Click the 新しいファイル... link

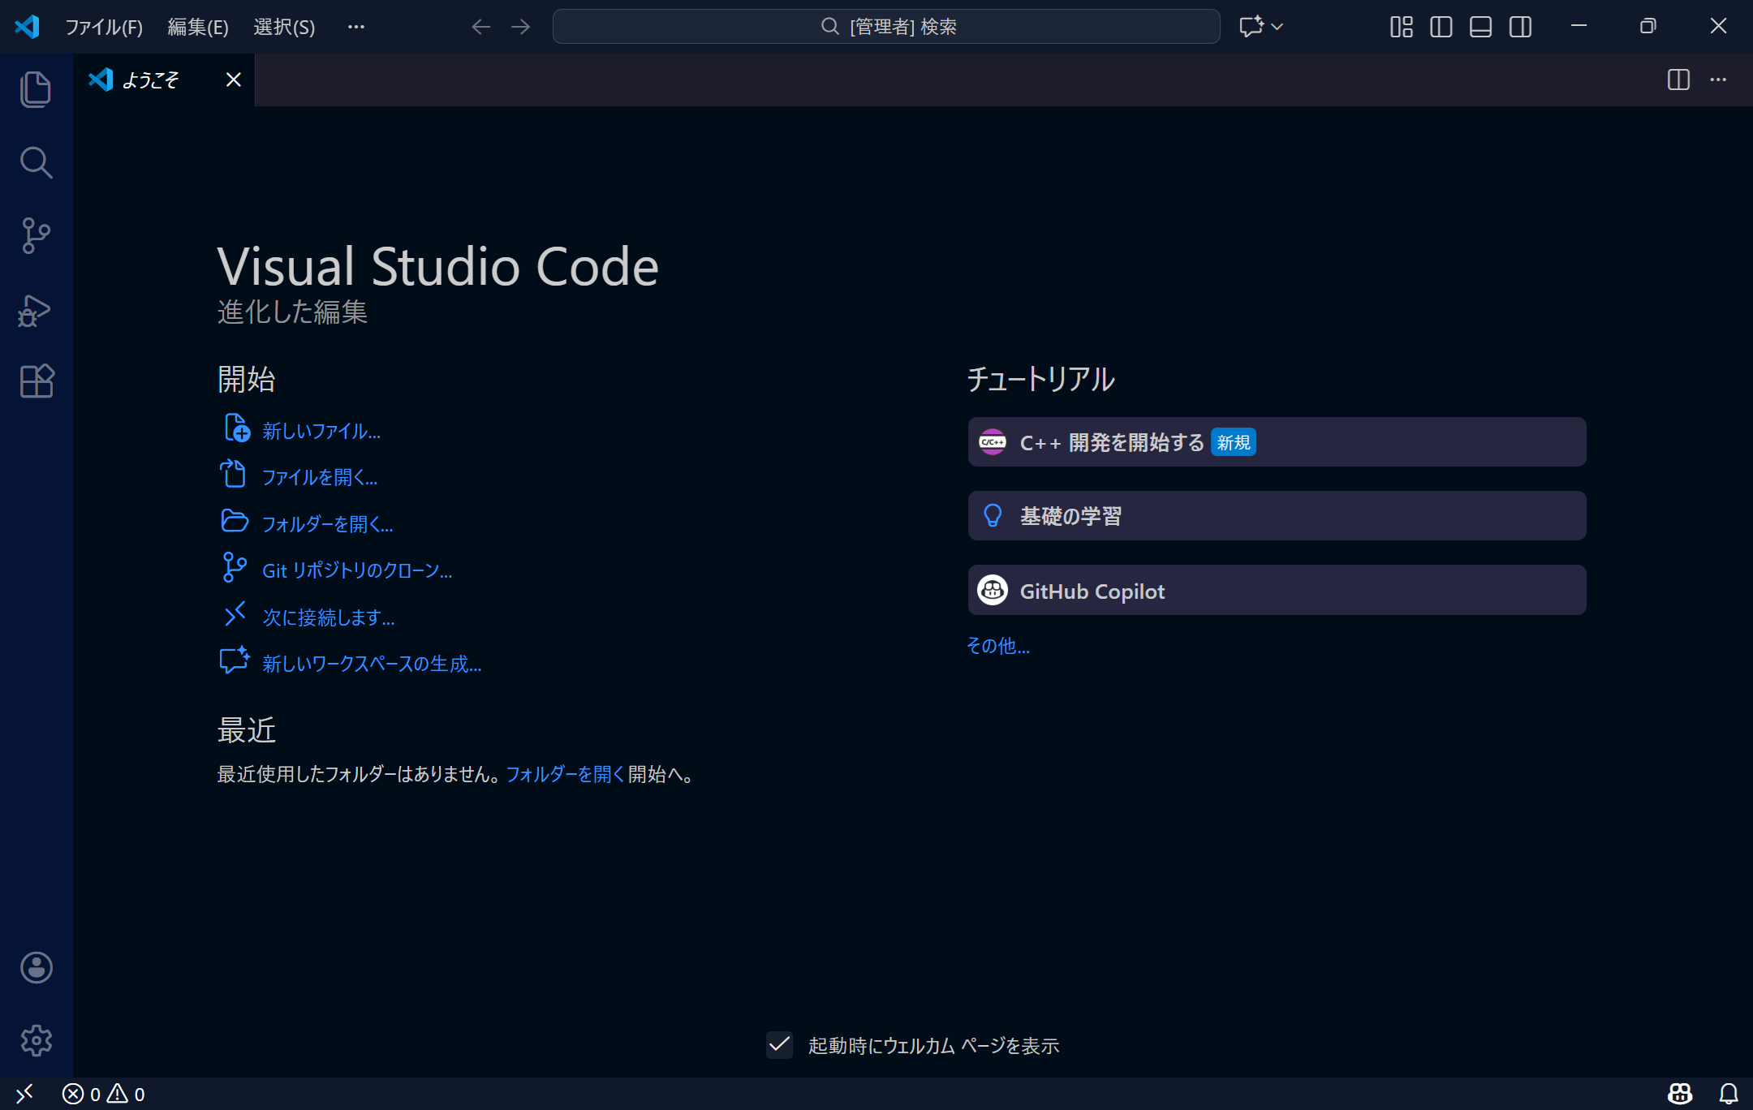tap(321, 431)
